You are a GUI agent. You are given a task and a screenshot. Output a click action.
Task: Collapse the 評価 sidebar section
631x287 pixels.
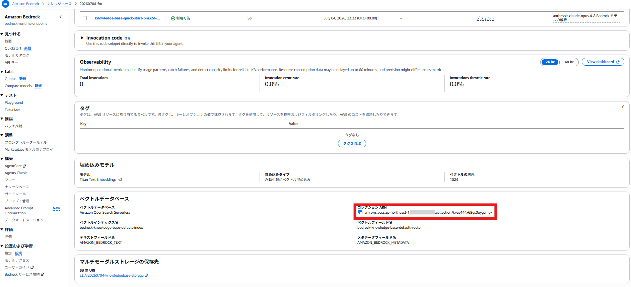[x=2, y=230]
